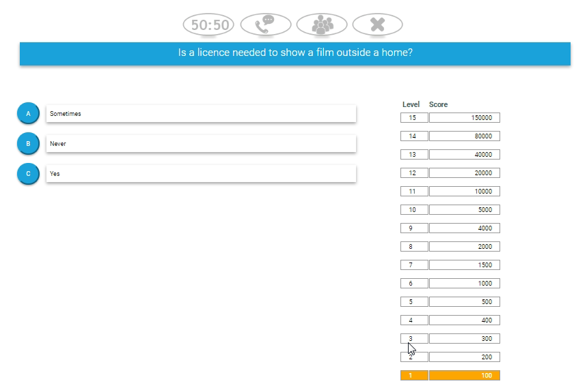Choose the 'Yes' answer box
Screen dimensions: 574x390
pyautogui.click(x=201, y=174)
